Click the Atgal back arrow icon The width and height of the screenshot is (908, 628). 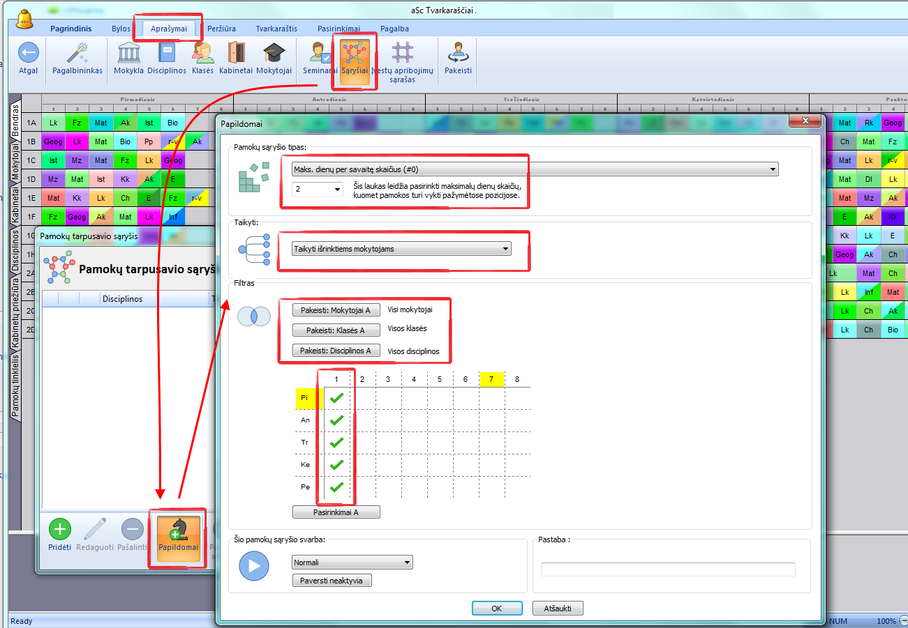[x=28, y=54]
